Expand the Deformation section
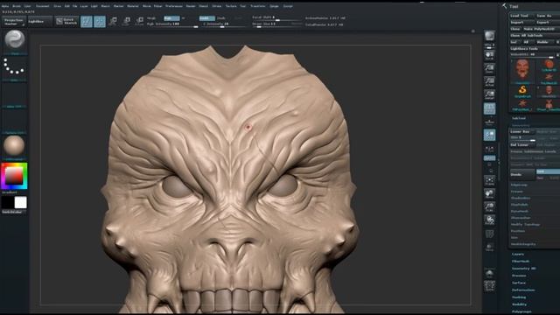The height and width of the screenshot is (315, 560). point(523,290)
